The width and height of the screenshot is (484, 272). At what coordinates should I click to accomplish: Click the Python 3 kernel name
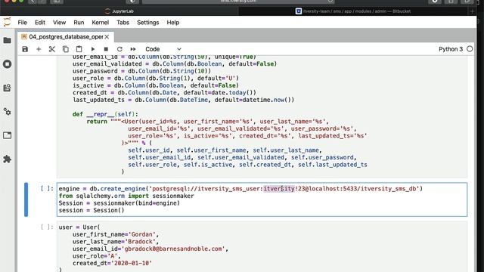click(451, 49)
